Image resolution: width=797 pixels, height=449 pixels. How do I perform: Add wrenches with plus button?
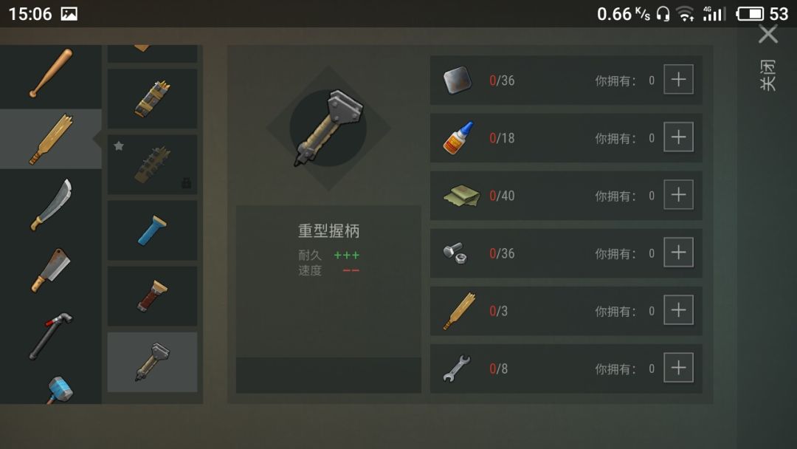click(679, 367)
